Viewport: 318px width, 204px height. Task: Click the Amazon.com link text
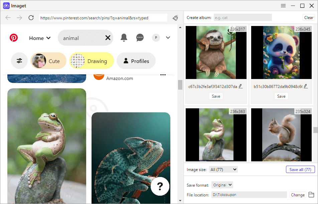point(120,78)
